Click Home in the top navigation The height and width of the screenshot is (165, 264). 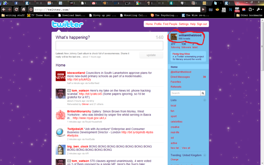click(149, 24)
